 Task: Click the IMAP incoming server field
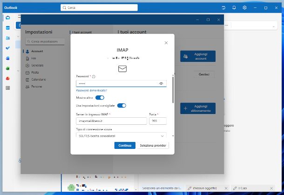point(111,121)
